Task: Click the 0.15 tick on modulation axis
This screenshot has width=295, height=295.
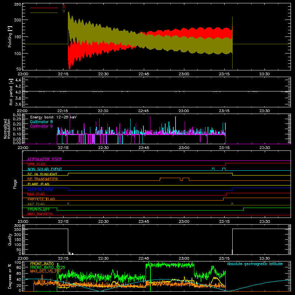Action: tap(17, 129)
